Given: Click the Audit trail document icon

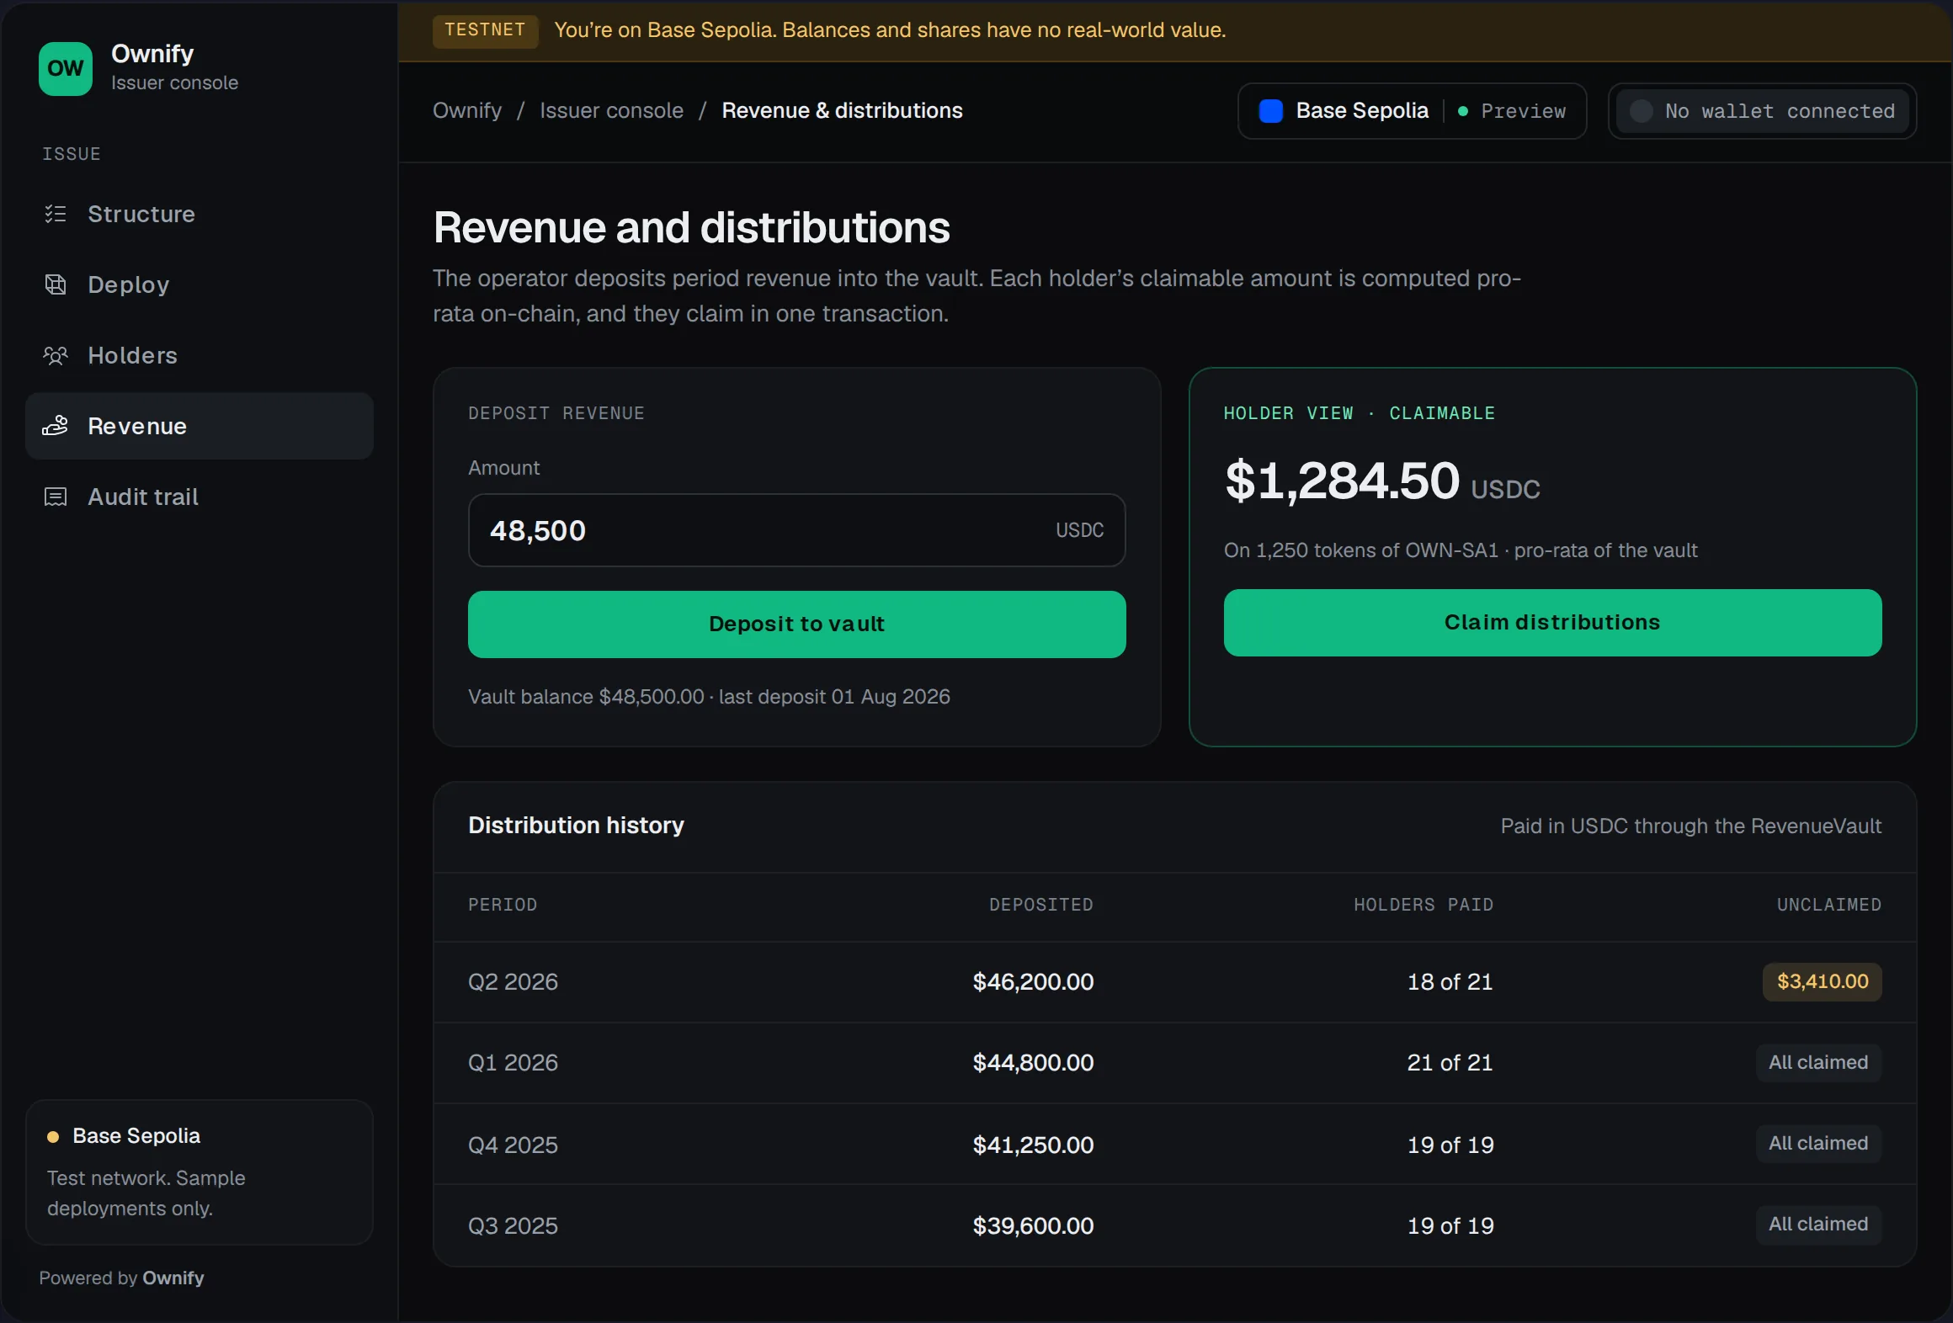Looking at the screenshot, I should coord(56,497).
